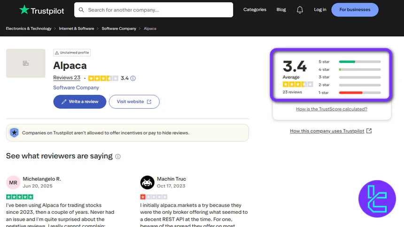Click the external link icon beside 'How this company uses Trustpilot'
The width and height of the screenshot is (404, 227).
(369, 131)
